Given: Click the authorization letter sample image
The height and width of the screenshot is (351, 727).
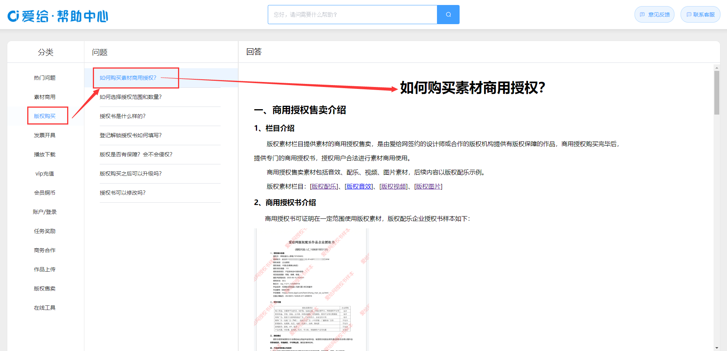Looking at the screenshot, I should [312, 290].
